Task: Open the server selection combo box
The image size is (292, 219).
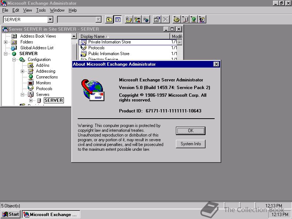Action: point(50,19)
